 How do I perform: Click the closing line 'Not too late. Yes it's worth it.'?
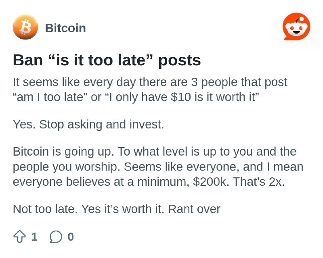tap(88, 209)
